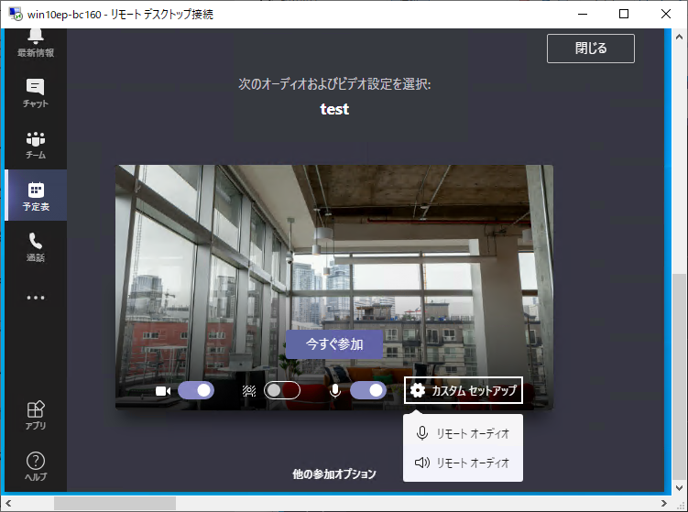Click the gear icon in カスタム セットアップ
Viewport: 688px width, 512px height.
point(417,390)
